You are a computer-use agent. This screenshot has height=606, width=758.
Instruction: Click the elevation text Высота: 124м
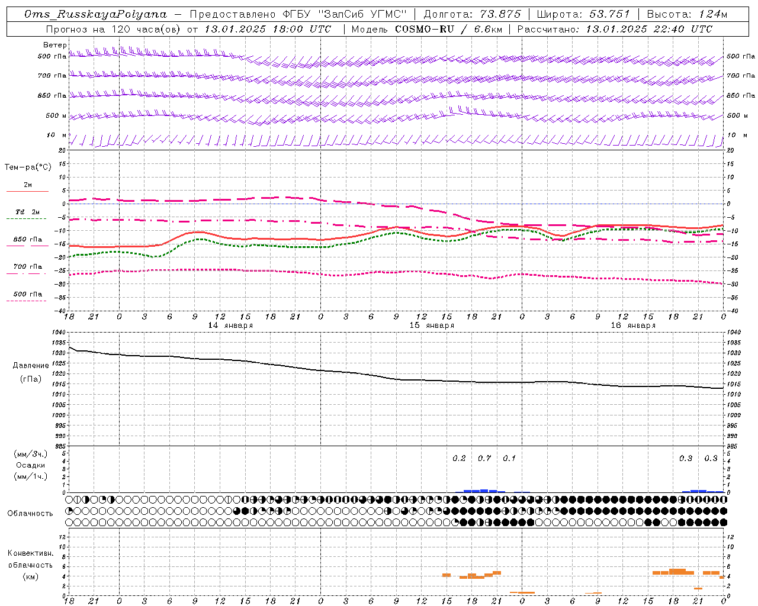[x=687, y=14]
